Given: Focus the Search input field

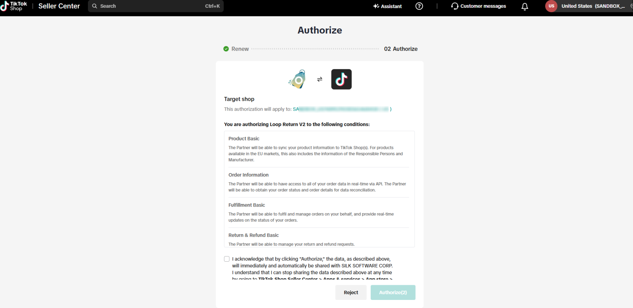Looking at the screenshot, I should [156, 6].
